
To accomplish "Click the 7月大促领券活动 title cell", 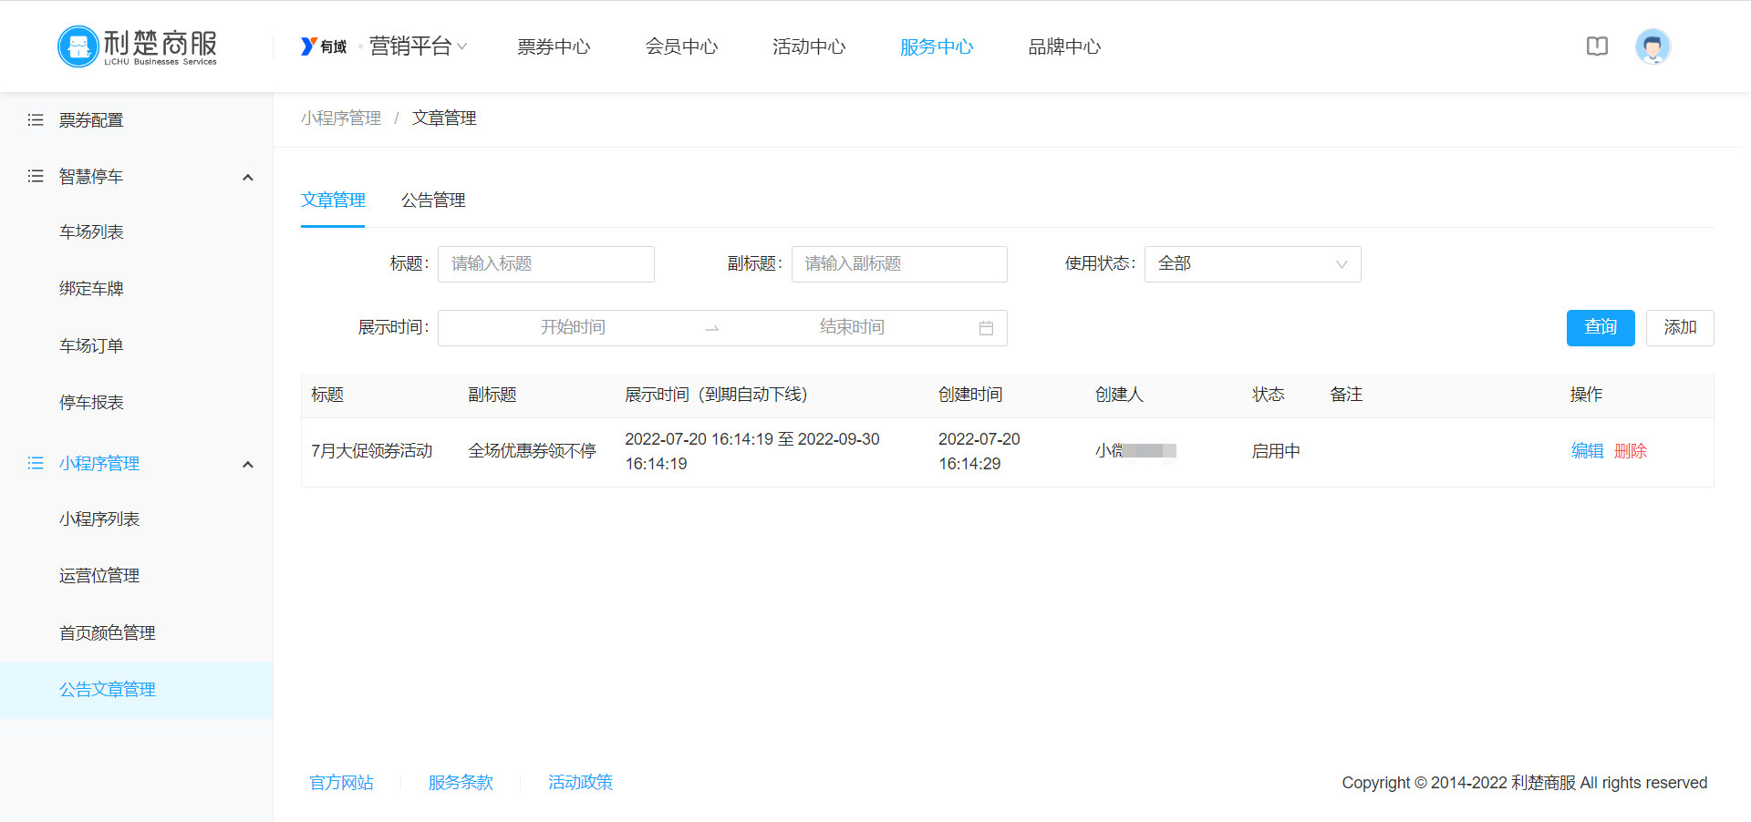I will (x=371, y=451).
